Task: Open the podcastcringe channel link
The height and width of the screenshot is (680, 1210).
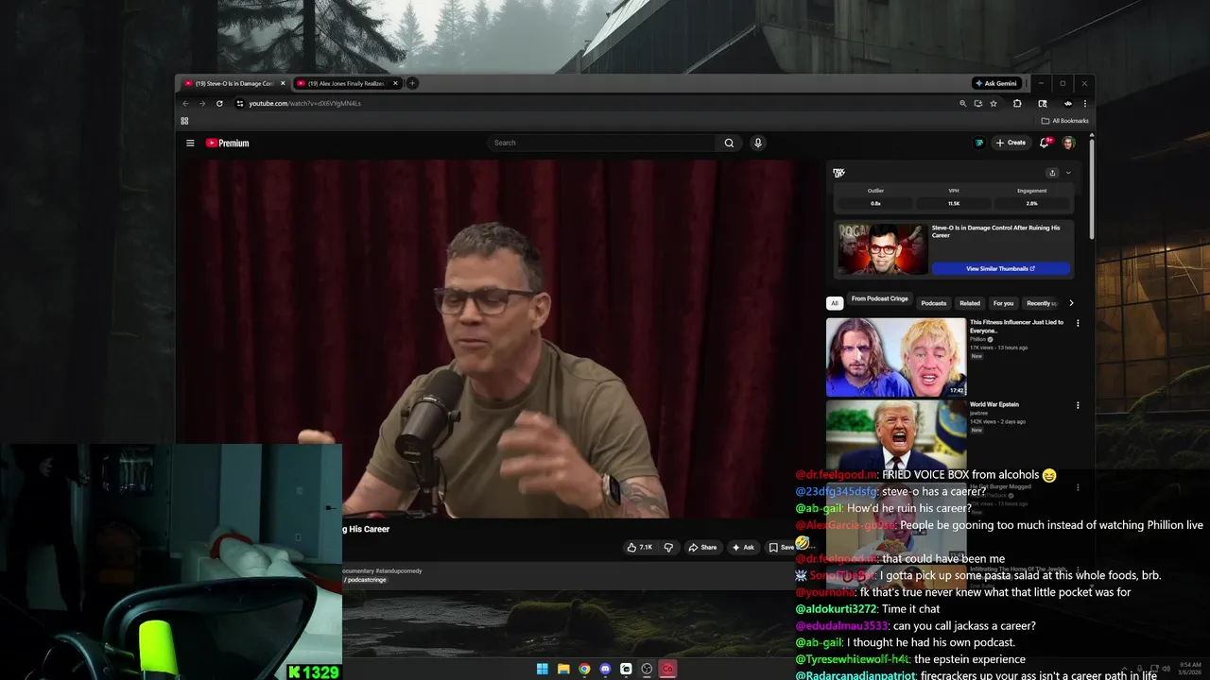Action: click(x=365, y=579)
